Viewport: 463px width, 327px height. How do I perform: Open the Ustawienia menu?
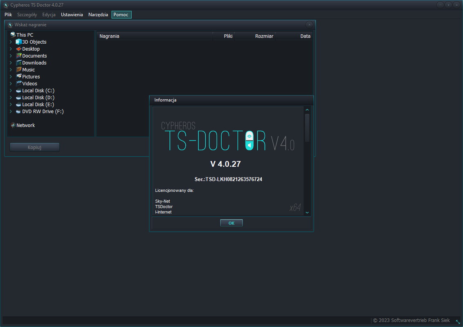(72, 15)
